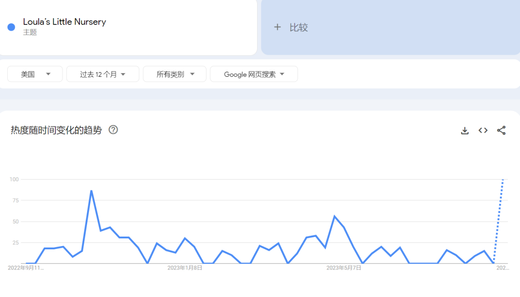The height and width of the screenshot is (297, 520).
Task: Open the 美国 region dropdown
Action: pyautogui.click(x=35, y=74)
